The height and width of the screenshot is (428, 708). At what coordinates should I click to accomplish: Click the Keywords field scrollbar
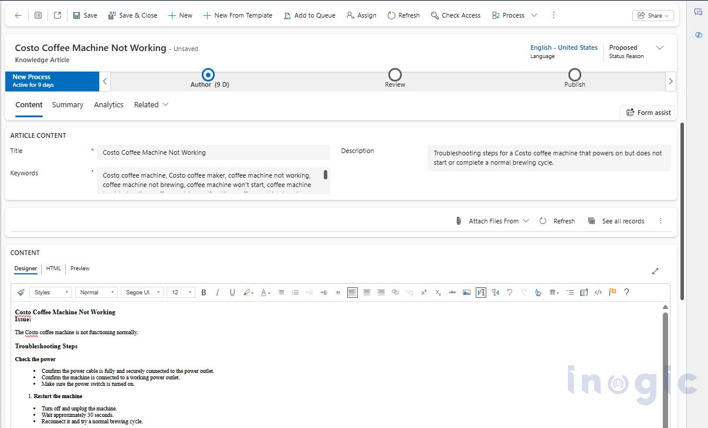click(326, 175)
